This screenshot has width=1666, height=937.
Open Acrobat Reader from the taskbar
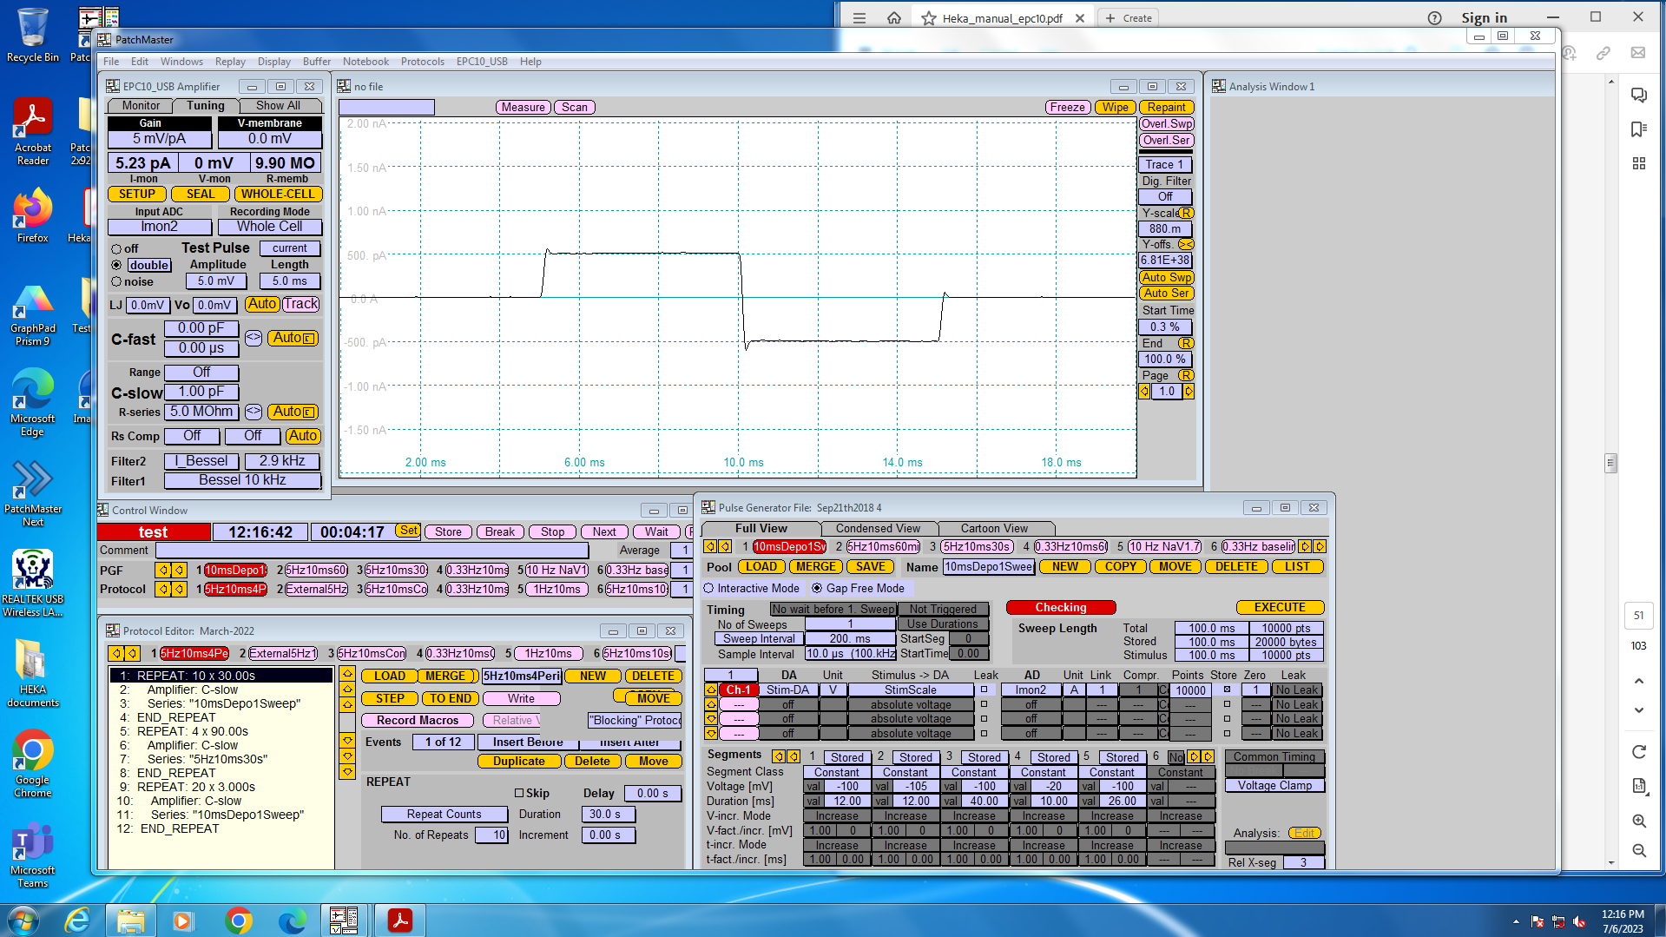[x=400, y=921]
